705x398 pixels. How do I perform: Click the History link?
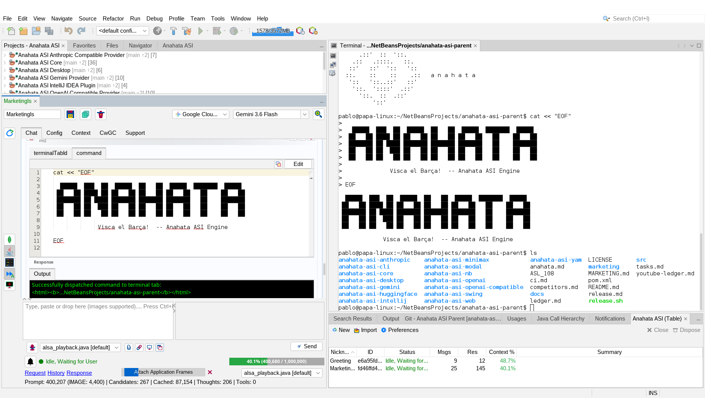[x=56, y=373]
